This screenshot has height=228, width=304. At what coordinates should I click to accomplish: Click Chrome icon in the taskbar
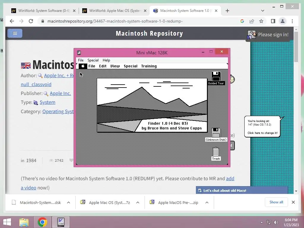42,222
